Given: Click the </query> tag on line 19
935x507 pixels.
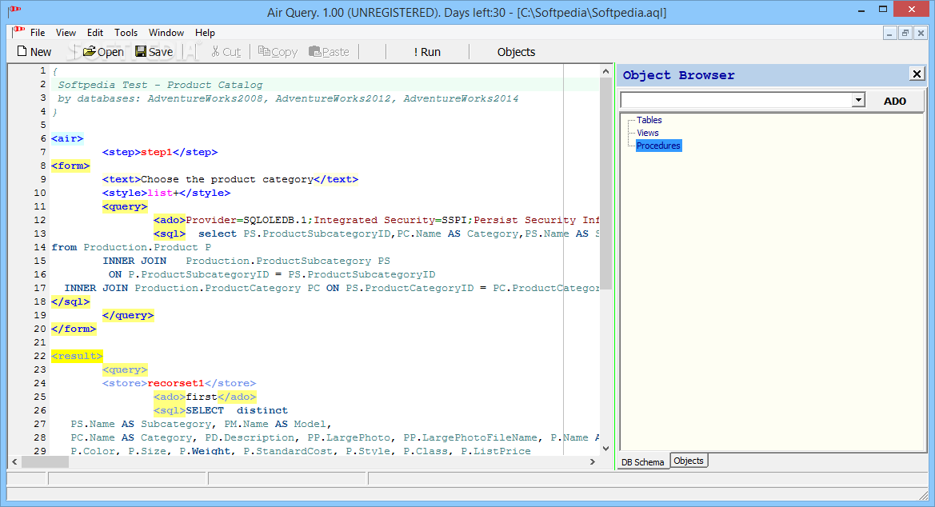Looking at the screenshot, I should click(128, 316).
